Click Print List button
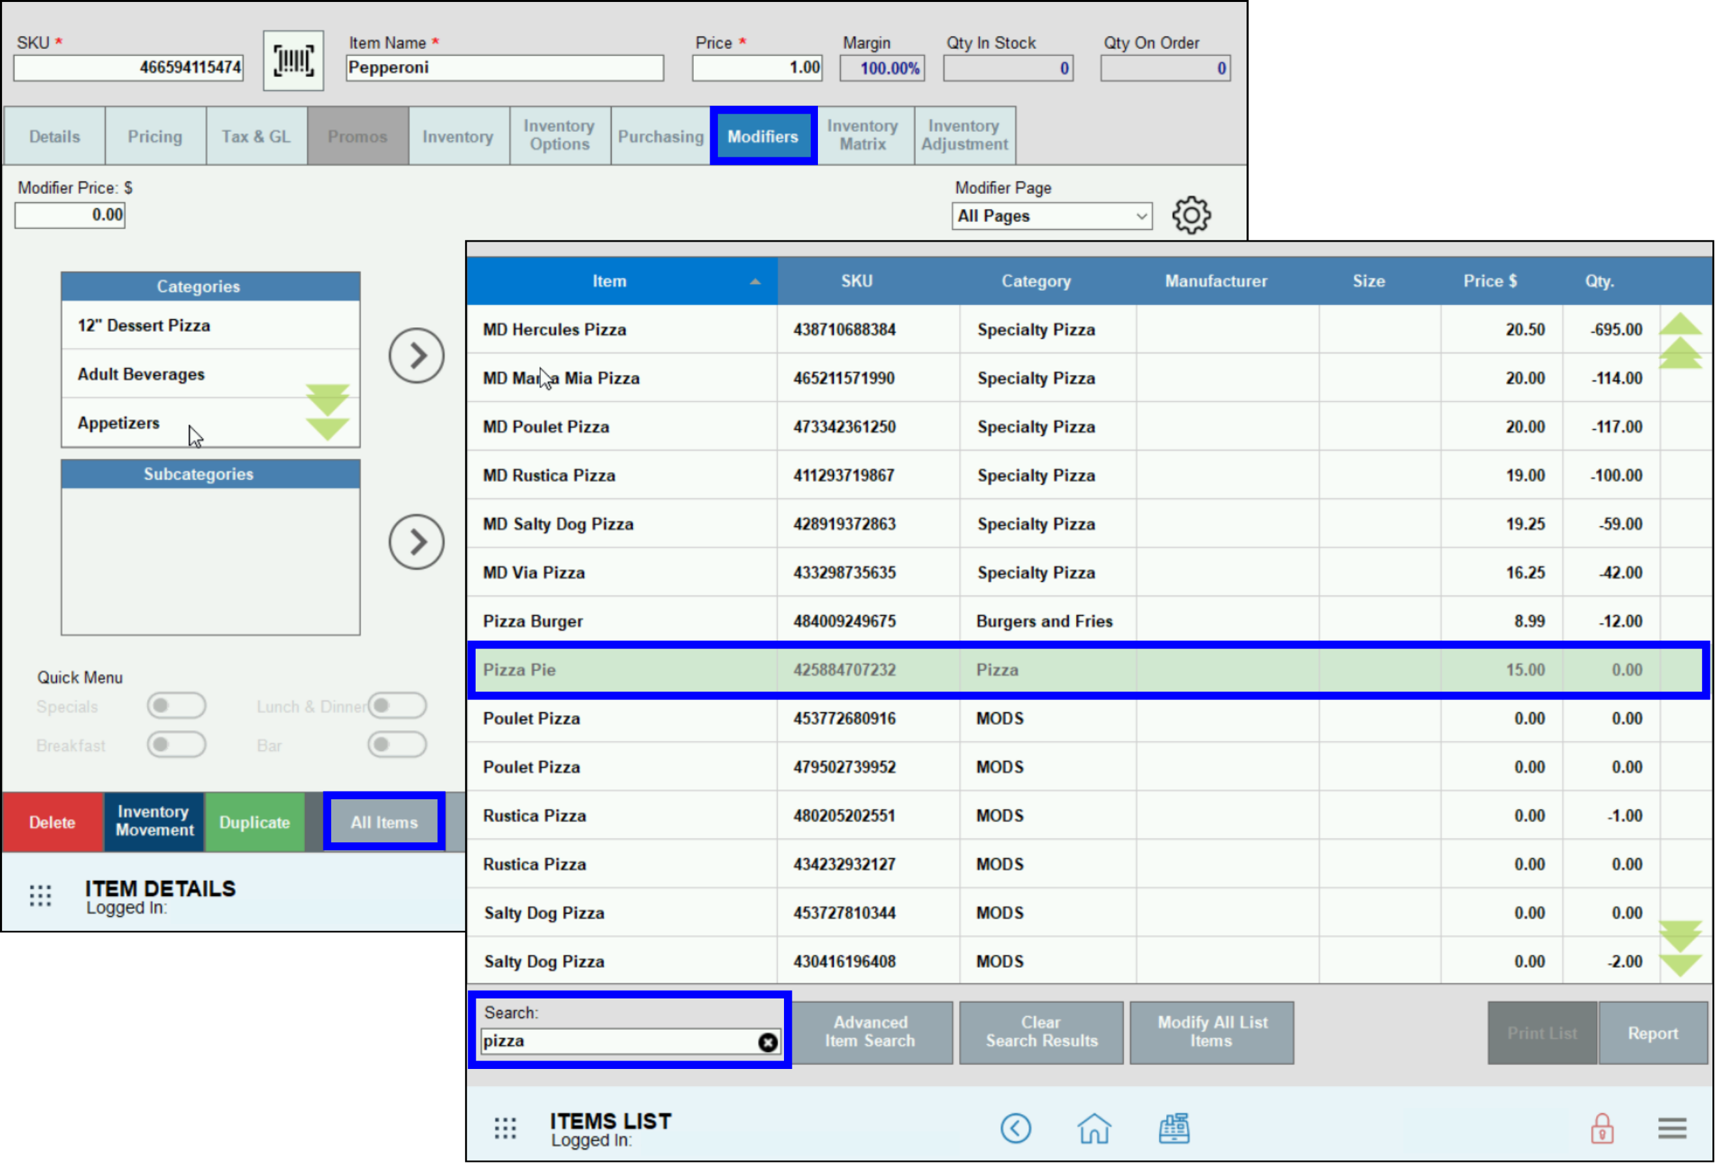The image size is (1715, 1163). tap(1543, 1032)
